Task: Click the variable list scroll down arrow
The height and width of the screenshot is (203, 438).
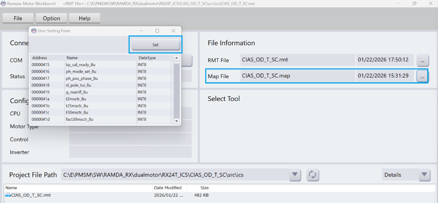Action: click(x=176, y=121)
